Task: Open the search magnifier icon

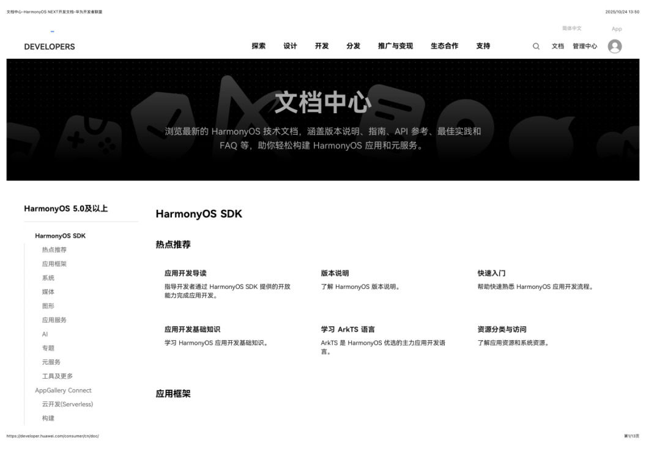Action: [x=536, y=47]
